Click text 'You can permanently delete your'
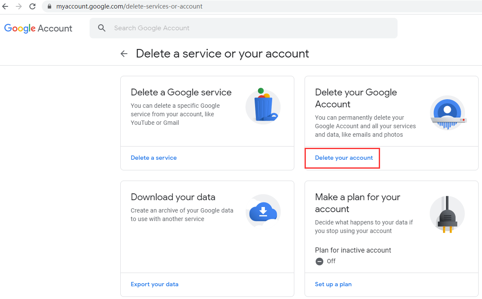 click(359, 118)
